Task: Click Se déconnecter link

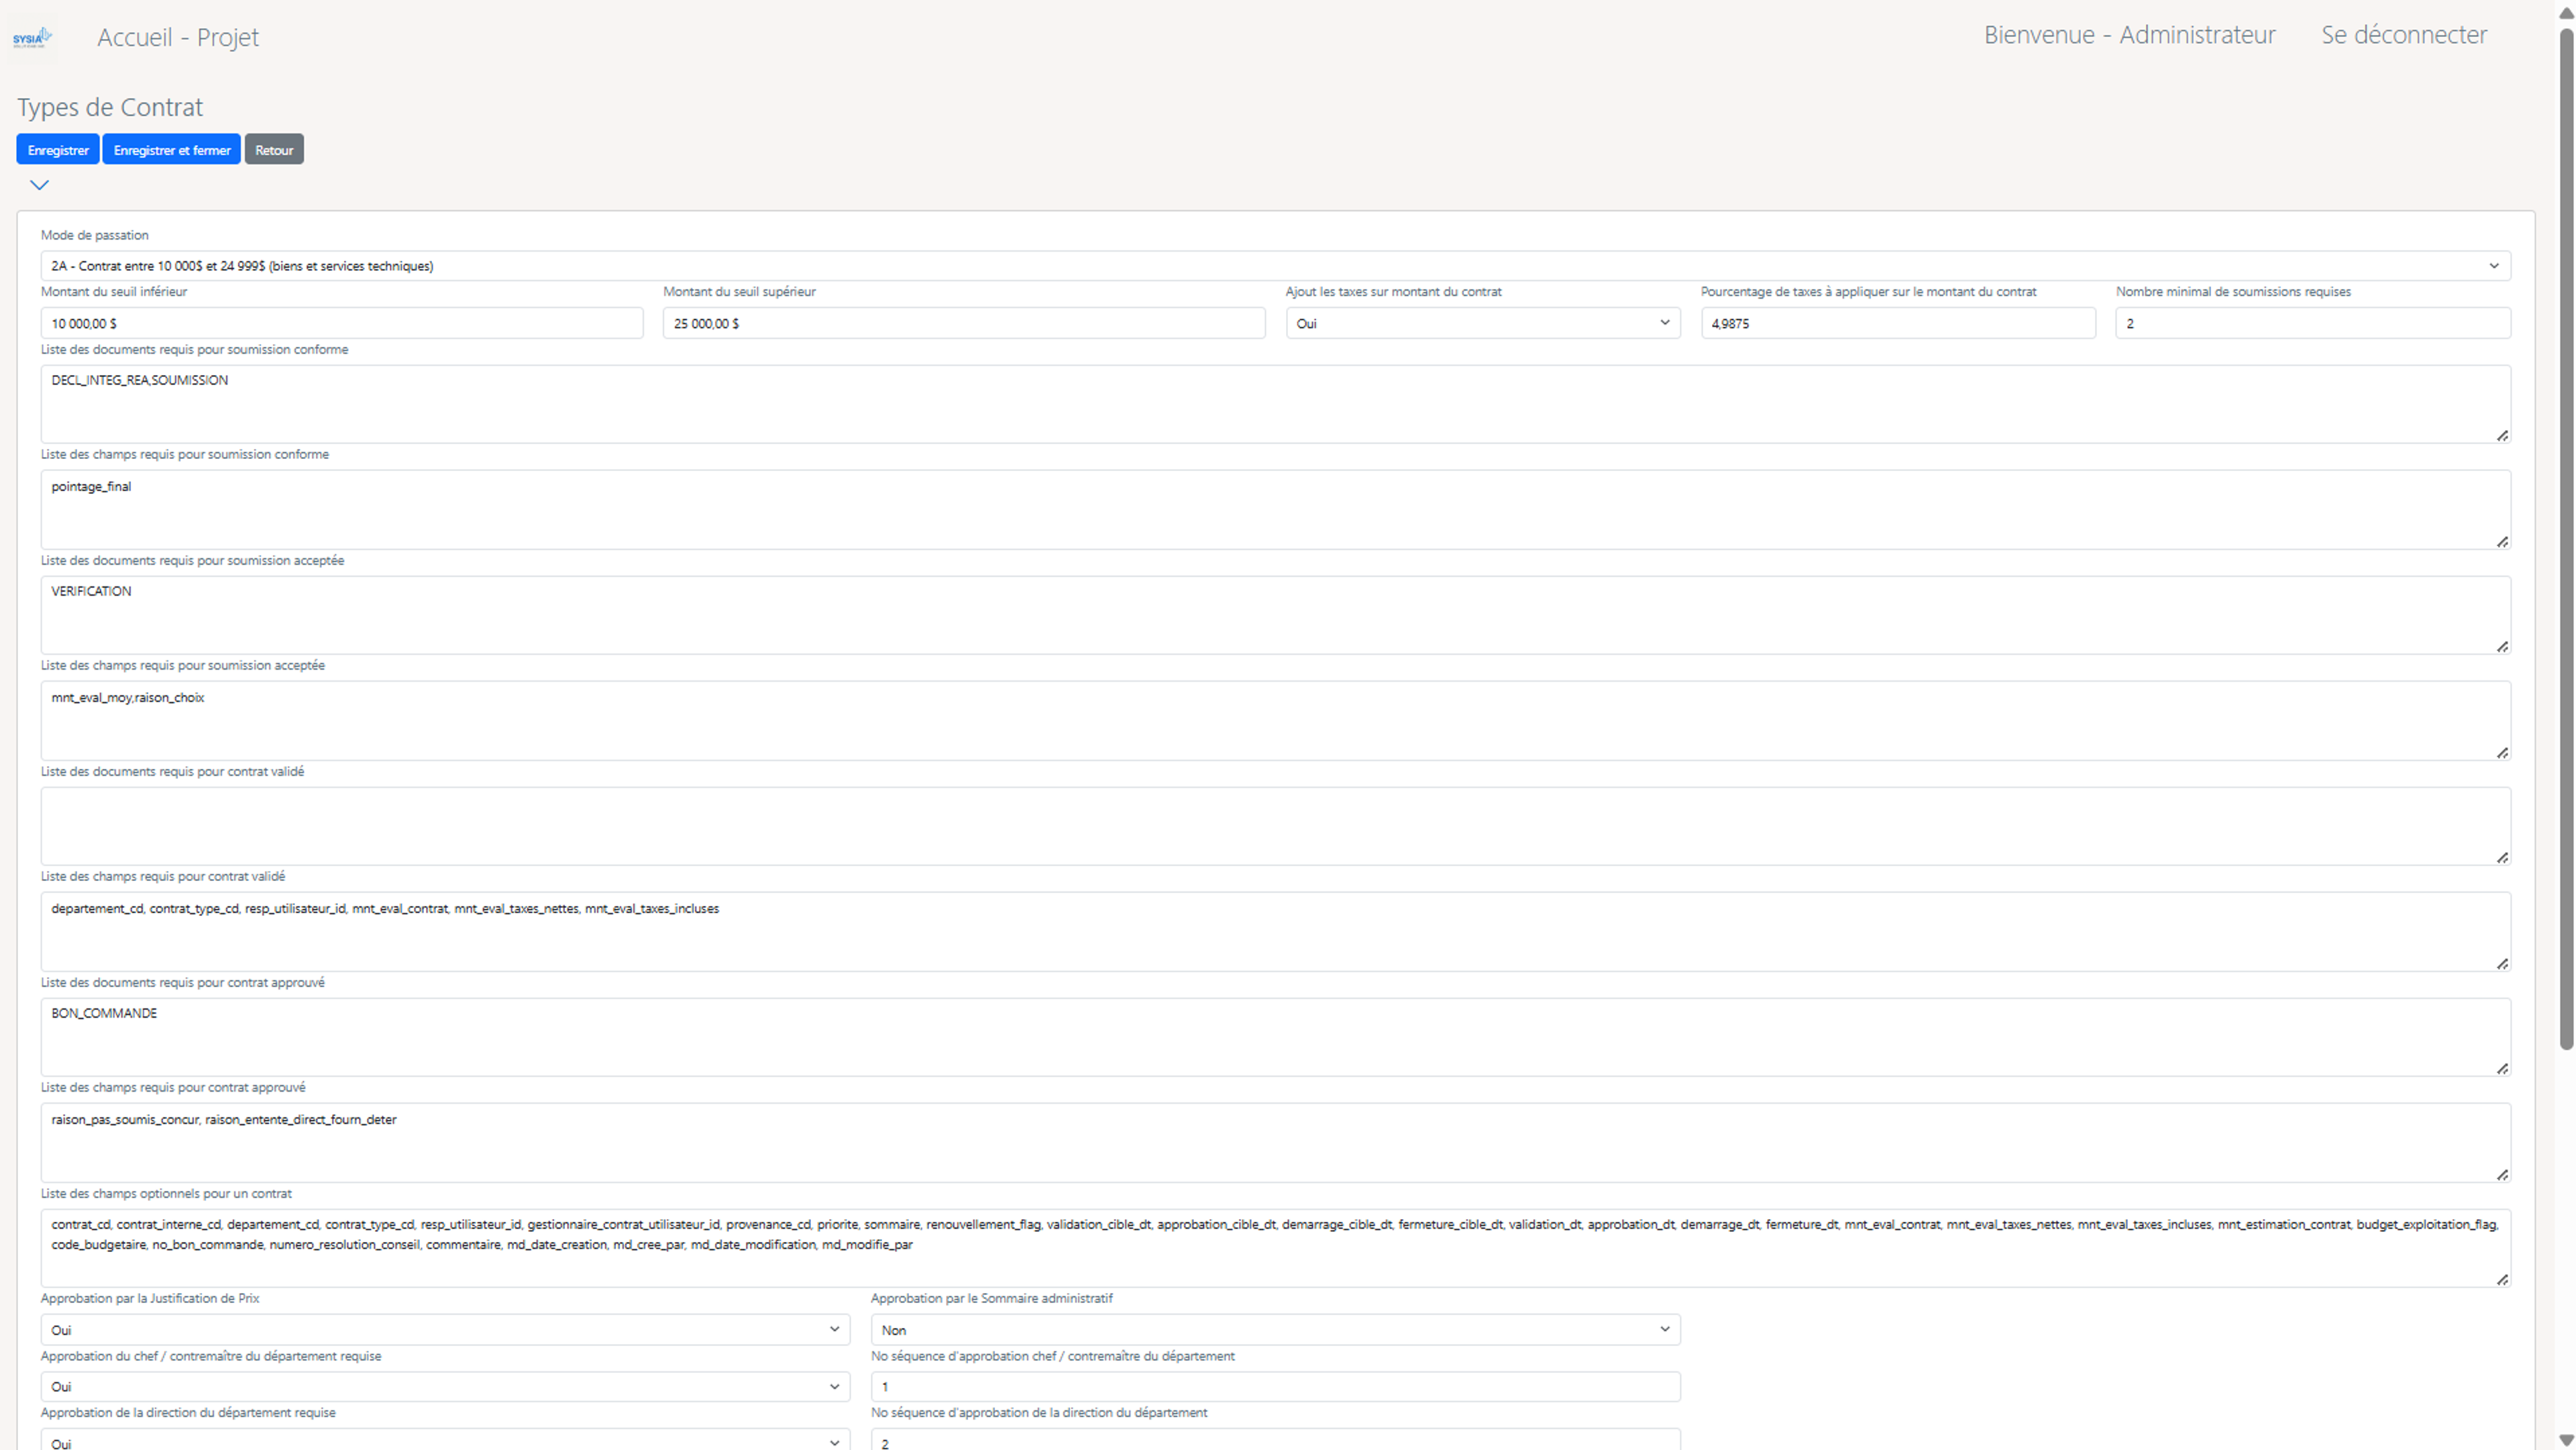Action: [x=2403, y=35]
